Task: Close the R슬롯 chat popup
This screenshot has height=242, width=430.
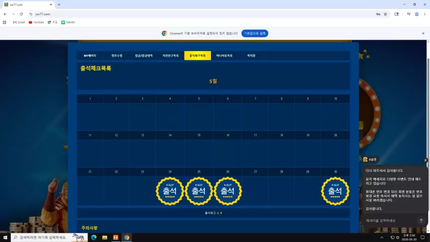Action: tap(425, 160)
